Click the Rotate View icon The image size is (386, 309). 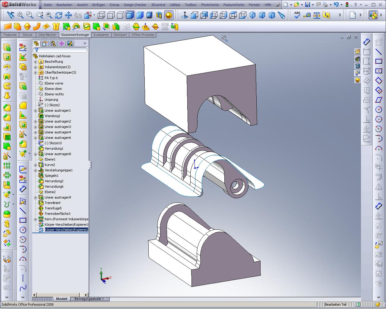(x=59, y=15)
